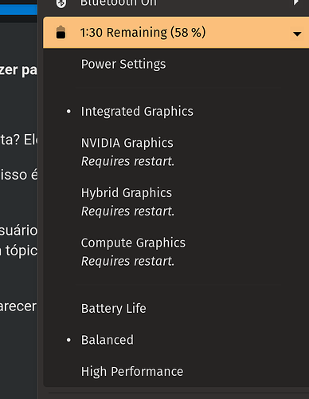The image size is (309, 399).
Task: Enable Battery Life power profile
Action: coord(114,309)
